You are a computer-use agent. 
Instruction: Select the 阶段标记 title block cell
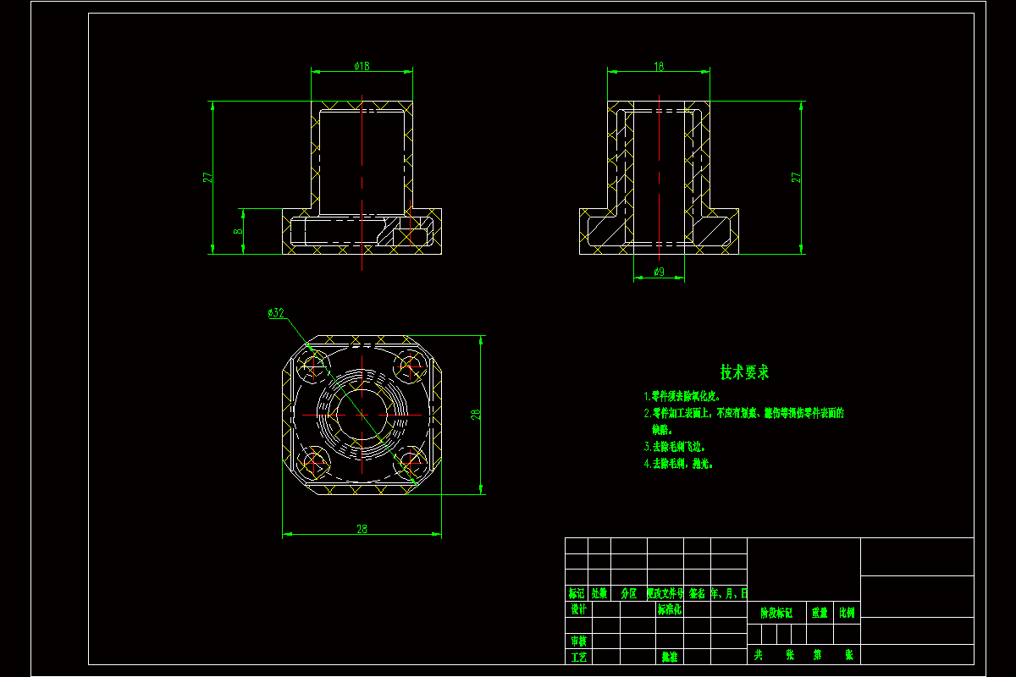(x=776, y=613)
